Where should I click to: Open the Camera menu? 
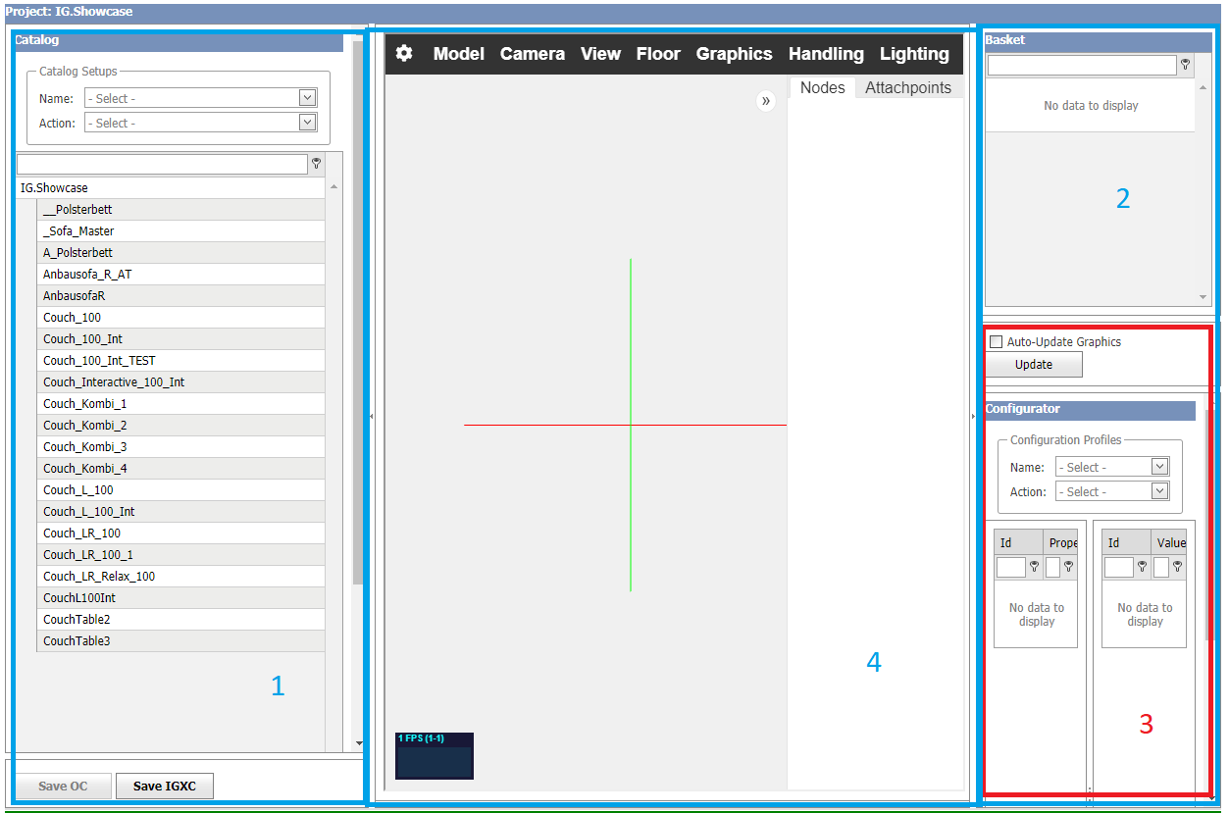pos(533,54)
